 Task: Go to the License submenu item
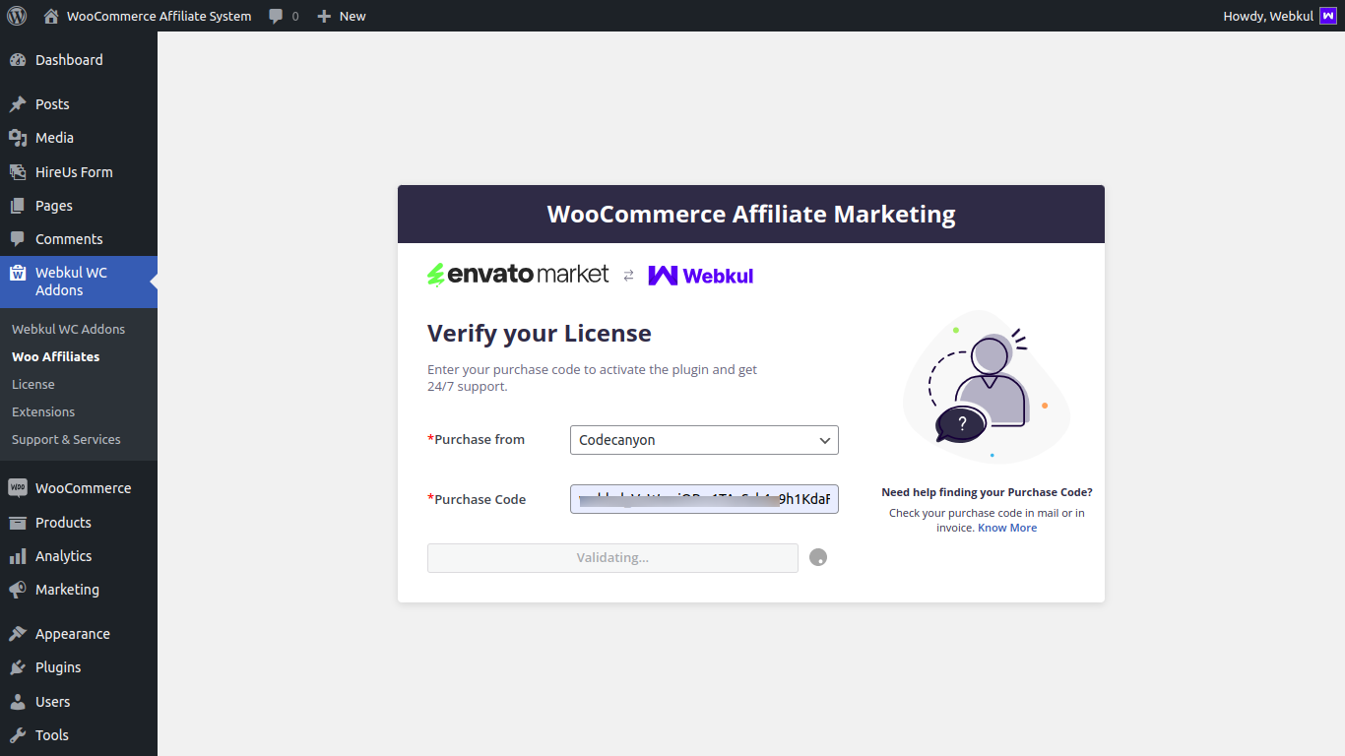[32, 384]
